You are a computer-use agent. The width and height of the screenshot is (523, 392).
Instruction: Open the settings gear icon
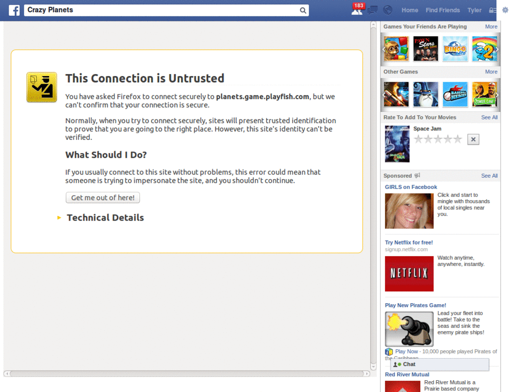coord(505,10)
